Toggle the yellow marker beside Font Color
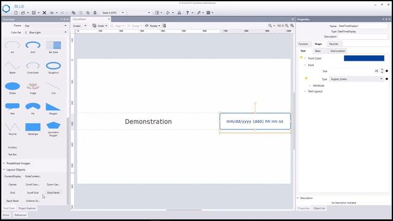The image size is (393, 221). pos(302,58)
